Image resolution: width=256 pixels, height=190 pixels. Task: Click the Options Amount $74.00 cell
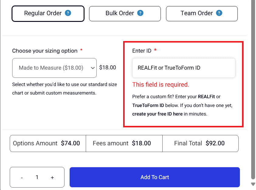pyautogui.click(x=48, y=143)
